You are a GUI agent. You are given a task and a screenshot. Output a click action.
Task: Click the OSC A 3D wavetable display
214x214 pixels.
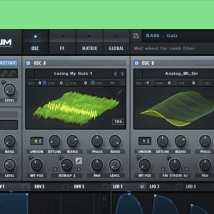76,108
